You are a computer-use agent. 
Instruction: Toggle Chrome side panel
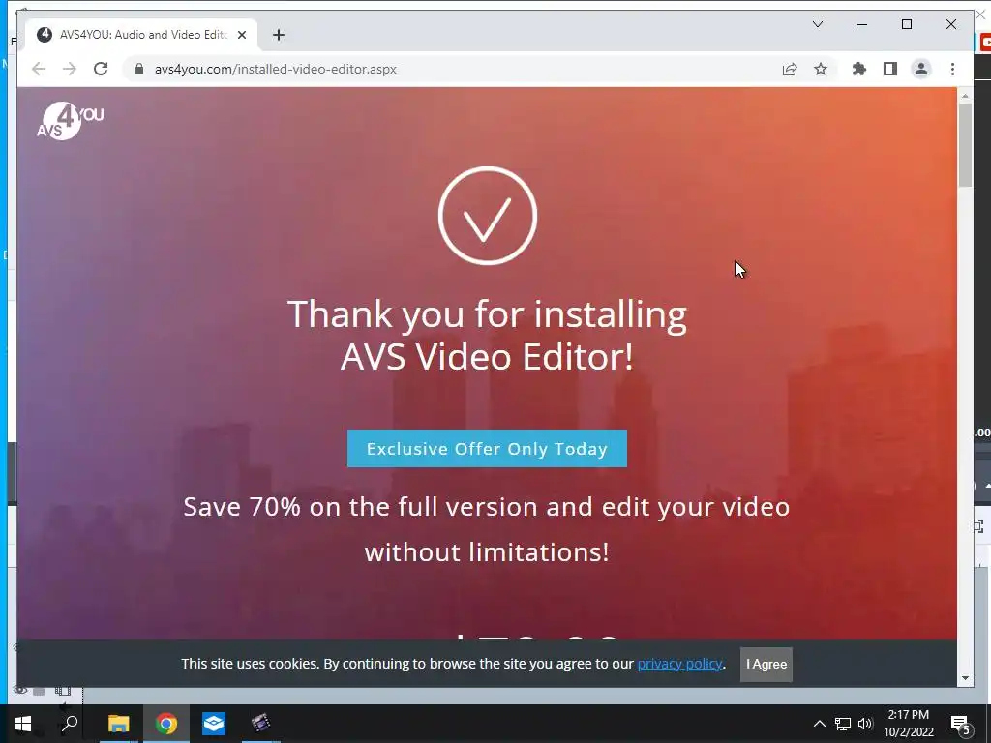890,69
